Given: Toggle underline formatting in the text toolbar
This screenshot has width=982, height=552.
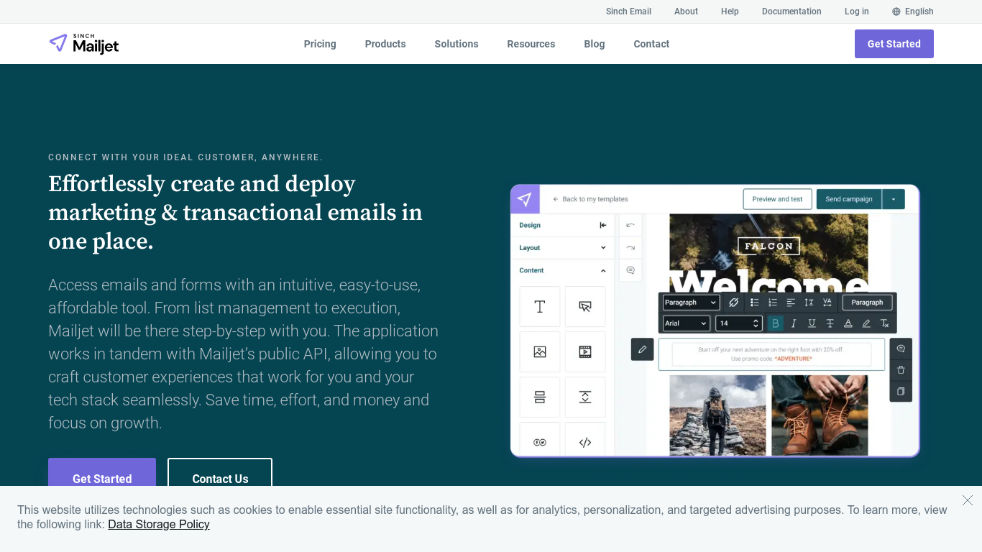Looking at the screenshot, I should point(812,323).
